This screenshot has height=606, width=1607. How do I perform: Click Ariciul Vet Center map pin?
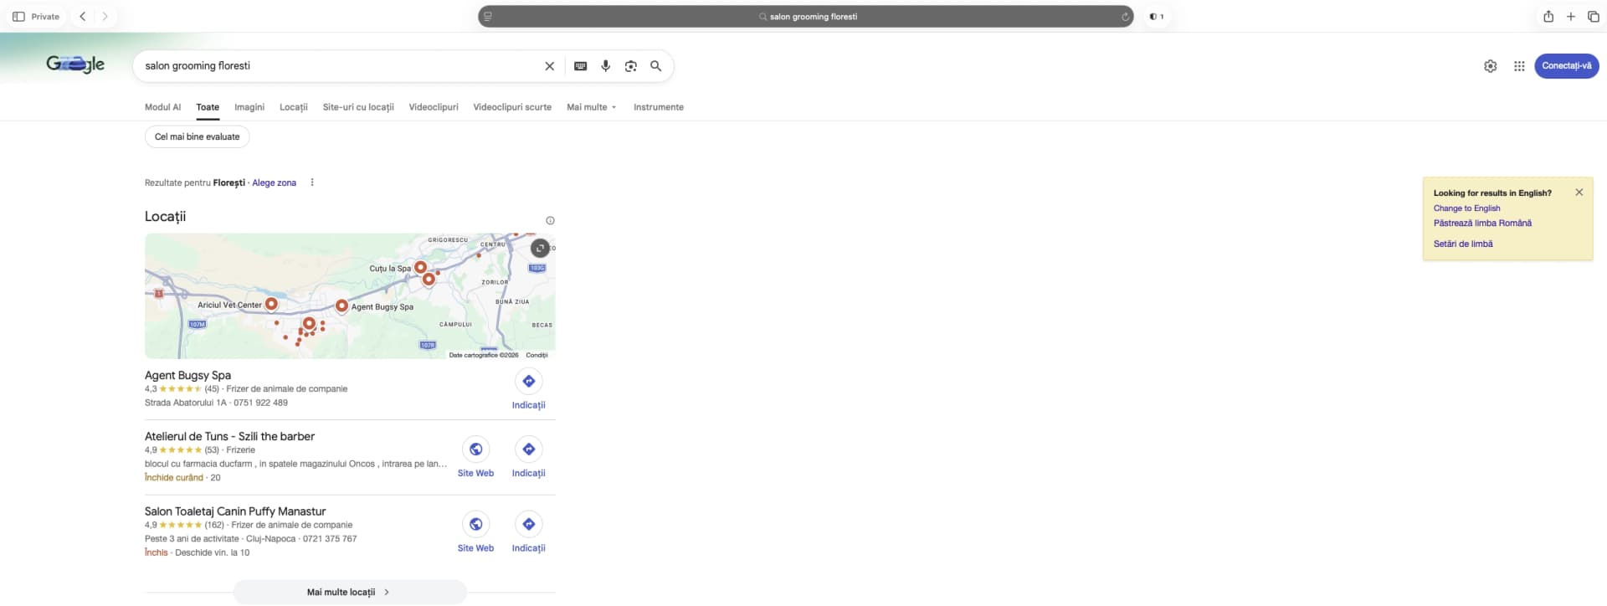[271, 304]
